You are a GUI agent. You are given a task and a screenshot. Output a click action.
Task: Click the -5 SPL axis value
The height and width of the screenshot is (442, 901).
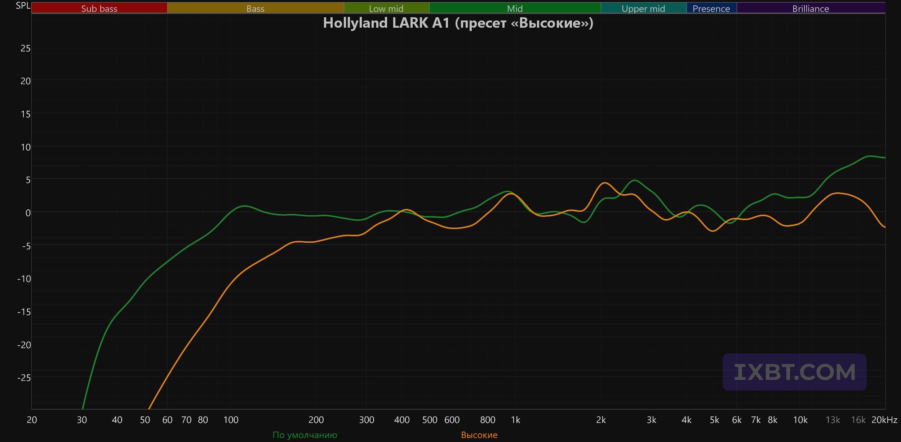[26, 246]
